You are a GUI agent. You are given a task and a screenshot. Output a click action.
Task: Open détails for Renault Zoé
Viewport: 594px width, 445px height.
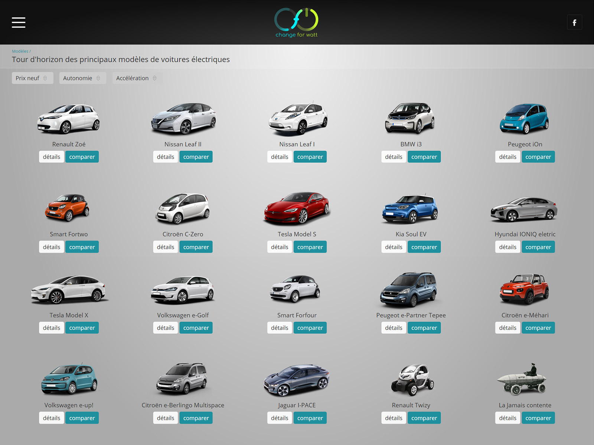tap(52, 157)
